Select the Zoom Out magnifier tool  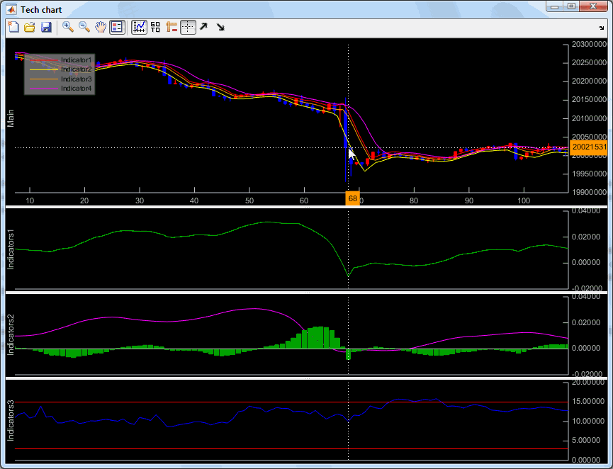(x=85, y=27)
